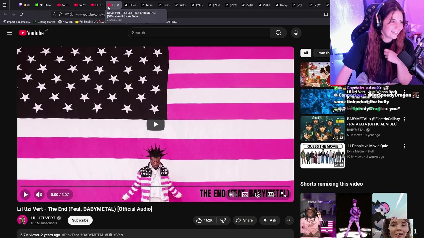Share this video

point(244,220)
